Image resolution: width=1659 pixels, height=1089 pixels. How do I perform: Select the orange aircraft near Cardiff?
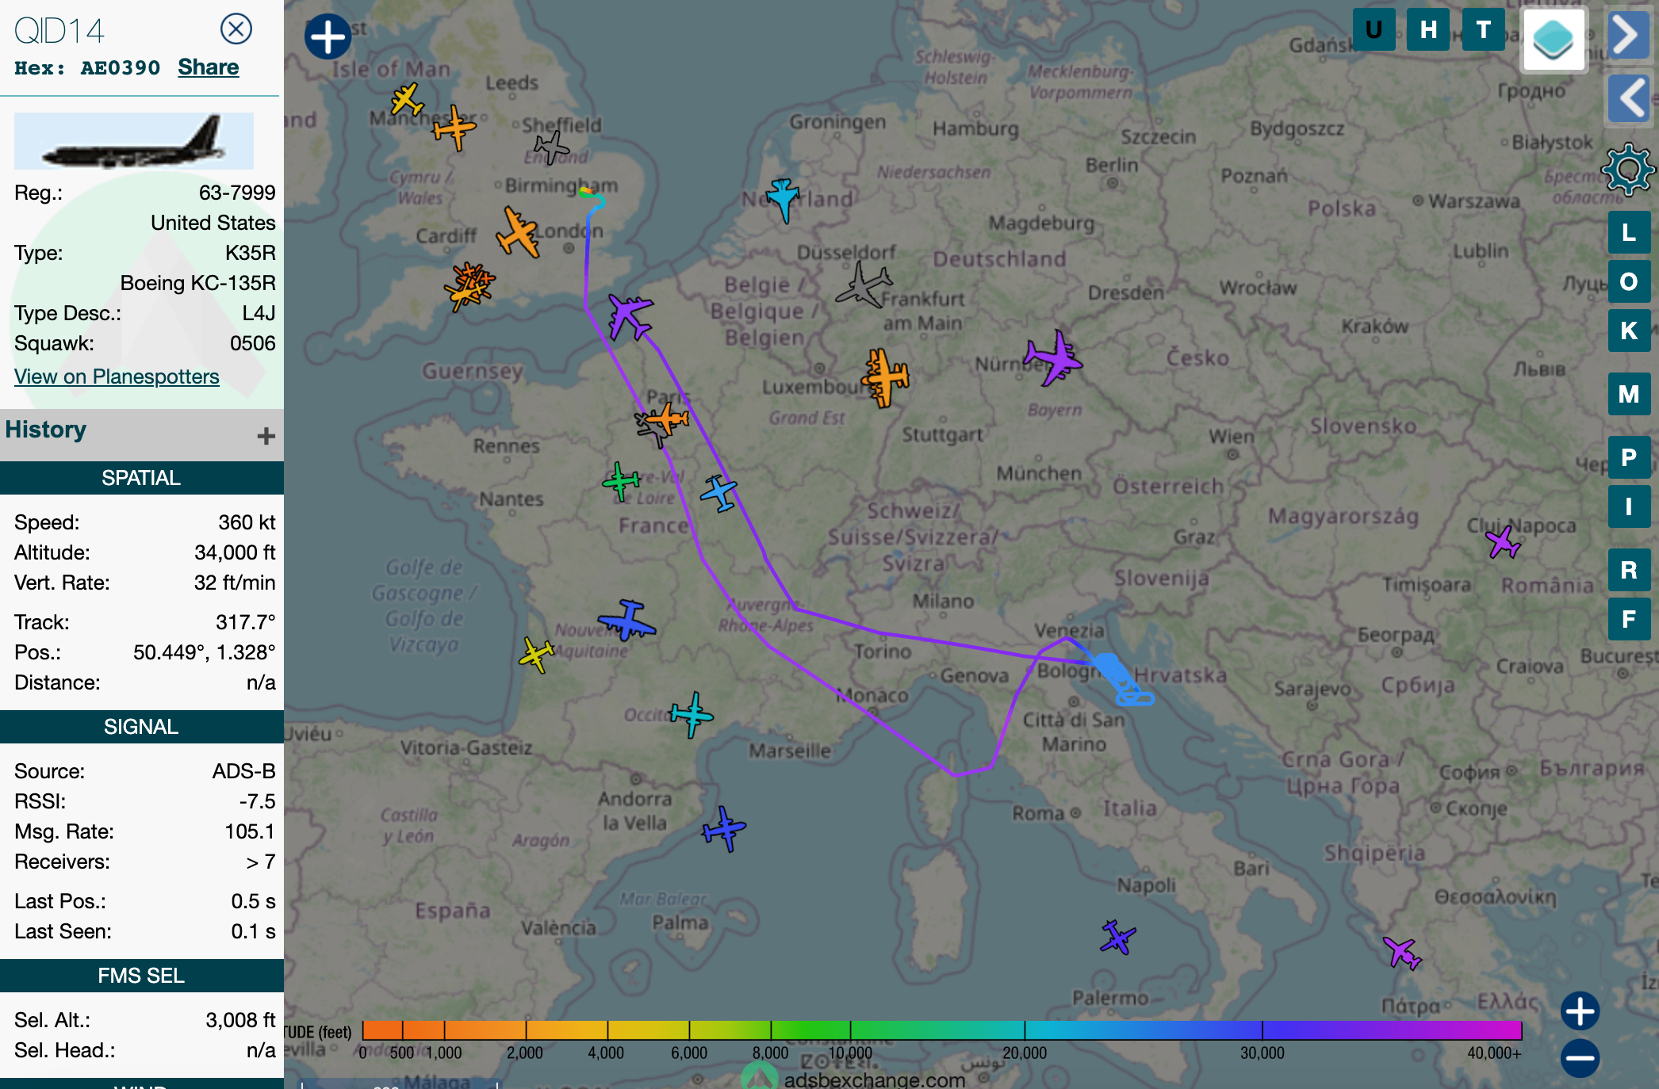pos(519,232)
